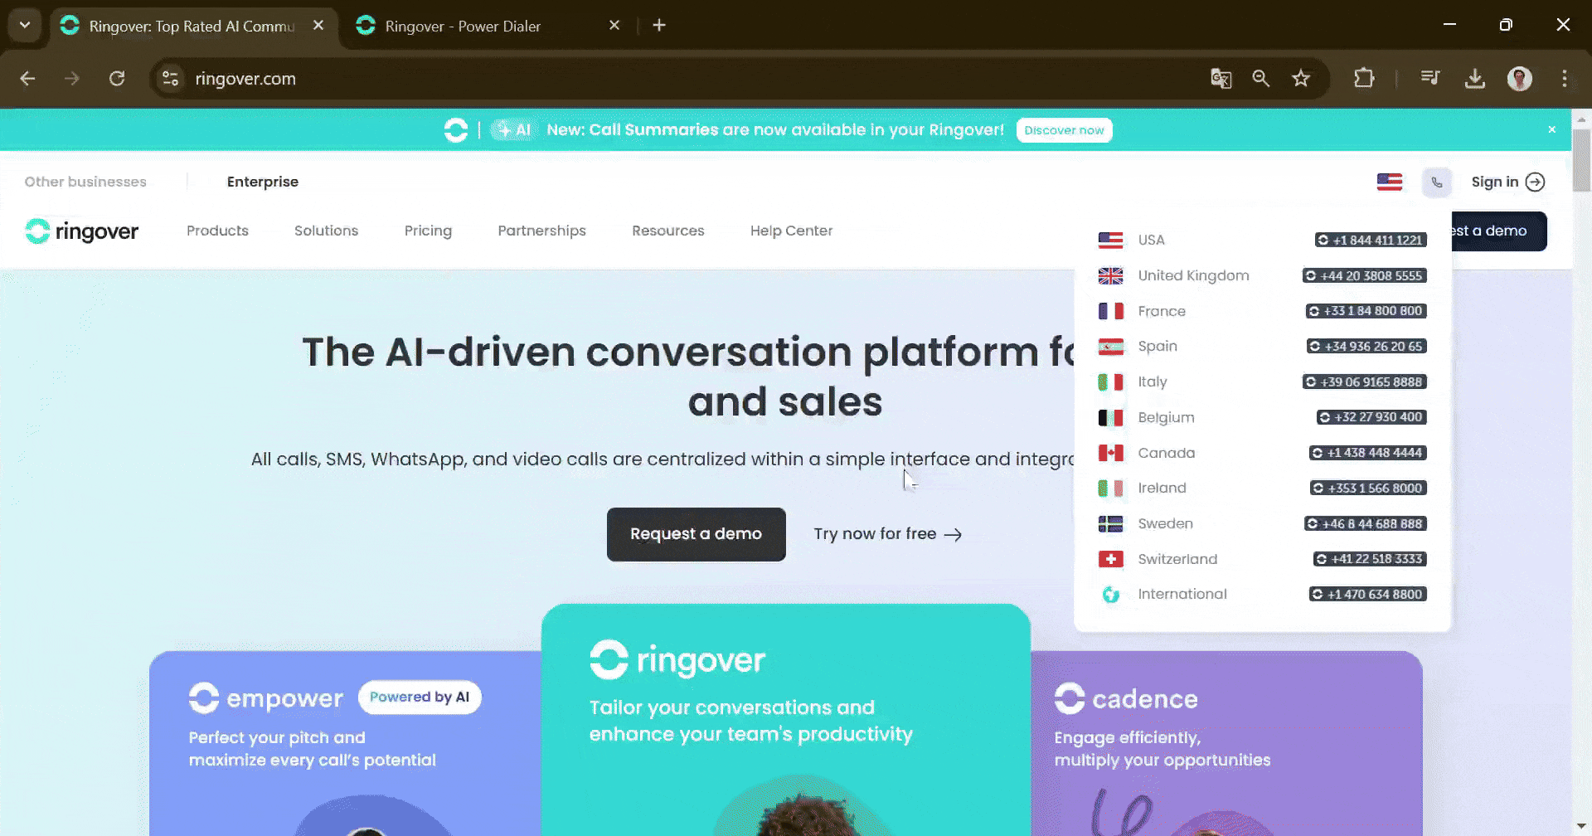Open the browser downloads icon
Viewport: 1592px width, 836px height.
[x=1475, y=79]
